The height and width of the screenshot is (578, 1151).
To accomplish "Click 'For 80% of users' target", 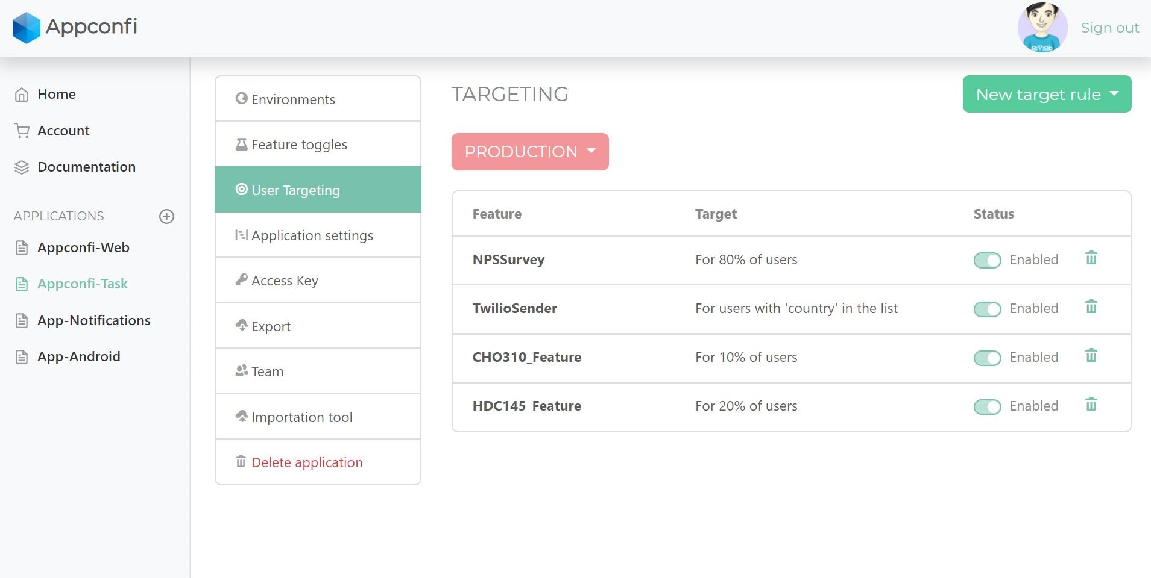I will pyautogui.click(x=746, y=259).
